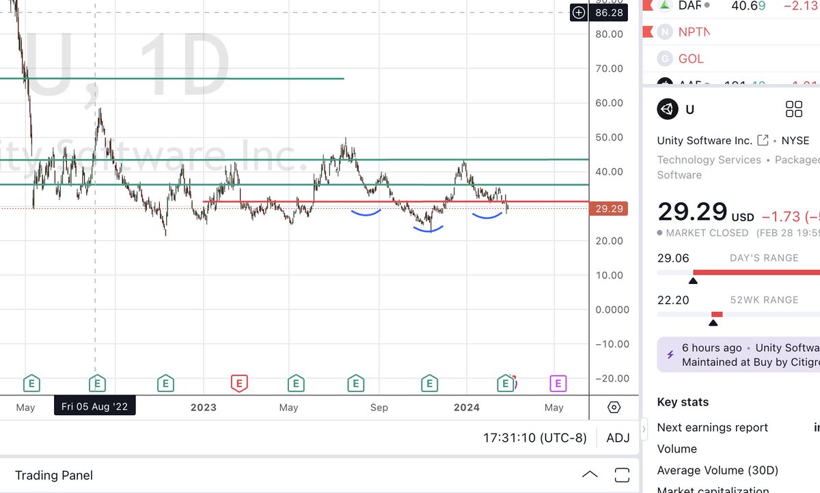820x493 pixels.
Task: Click the 2023 label on time axis
Action: (204, 407)
